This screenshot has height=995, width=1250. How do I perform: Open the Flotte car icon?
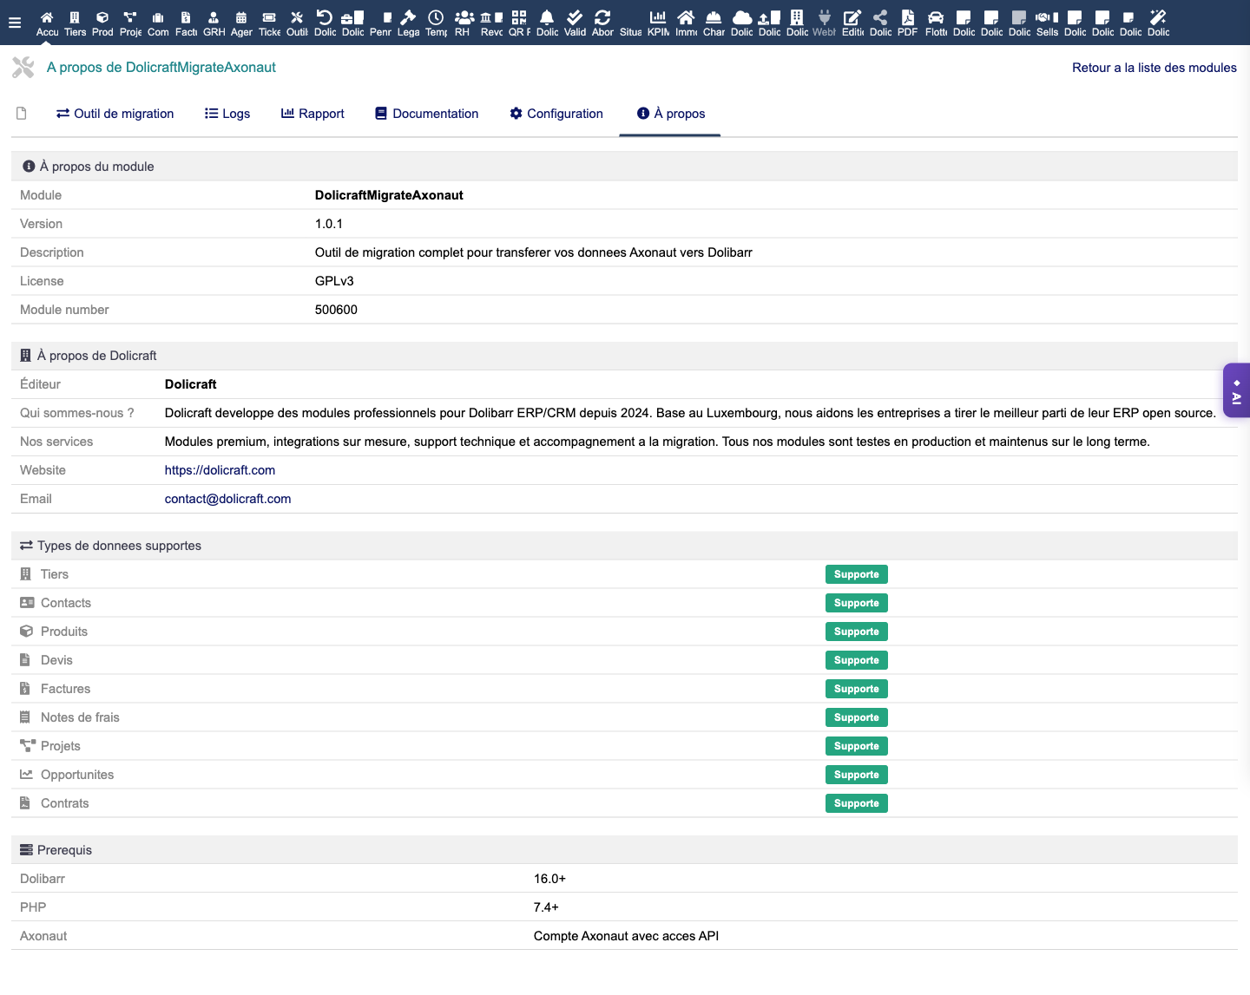pos(936,17)
